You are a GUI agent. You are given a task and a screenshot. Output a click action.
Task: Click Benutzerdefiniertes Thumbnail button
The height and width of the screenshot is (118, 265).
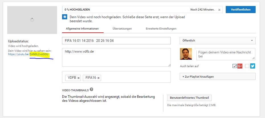[x=189, y=98]
